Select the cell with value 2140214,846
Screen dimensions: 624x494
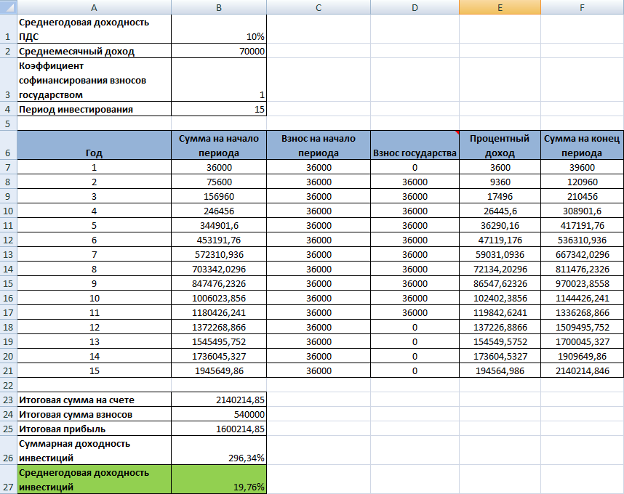(583, 370)
